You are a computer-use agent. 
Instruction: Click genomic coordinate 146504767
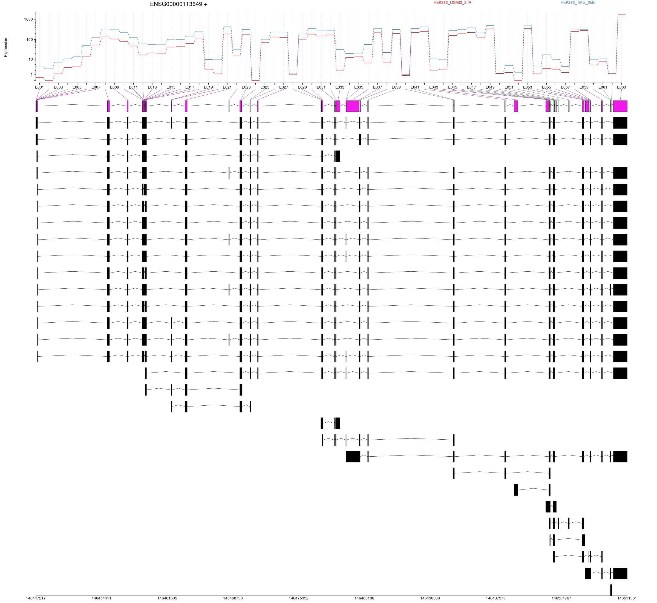[561, 598]
